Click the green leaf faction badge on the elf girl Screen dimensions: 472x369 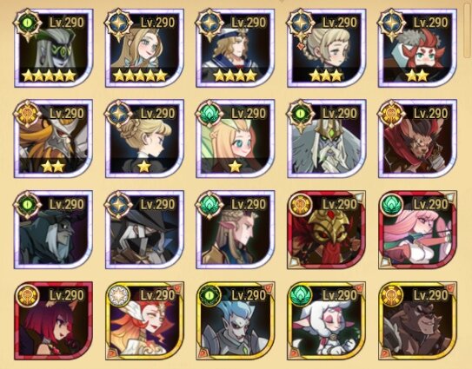[x=209, y=115]
